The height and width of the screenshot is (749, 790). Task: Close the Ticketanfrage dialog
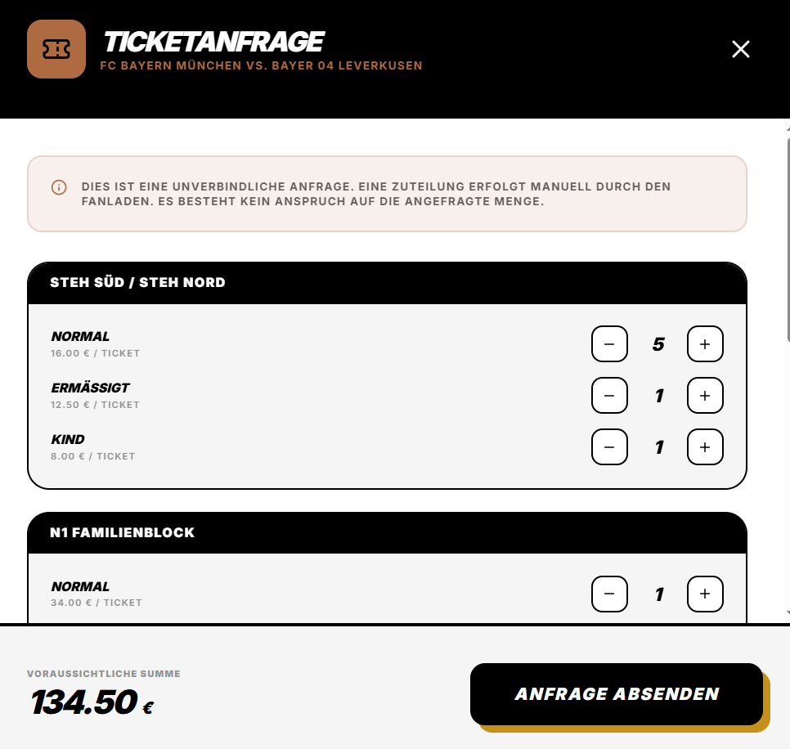[x=741, y=49]
